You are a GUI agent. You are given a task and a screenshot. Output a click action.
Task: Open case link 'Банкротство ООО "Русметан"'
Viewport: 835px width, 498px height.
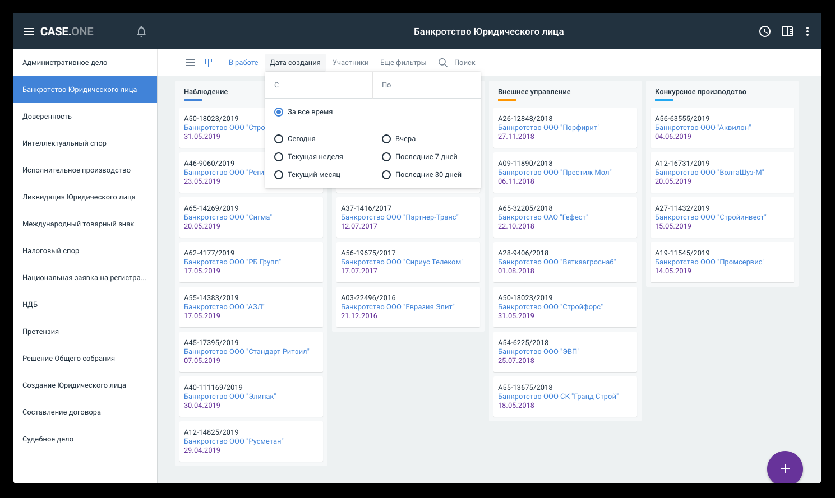click(x=234, y=441)
